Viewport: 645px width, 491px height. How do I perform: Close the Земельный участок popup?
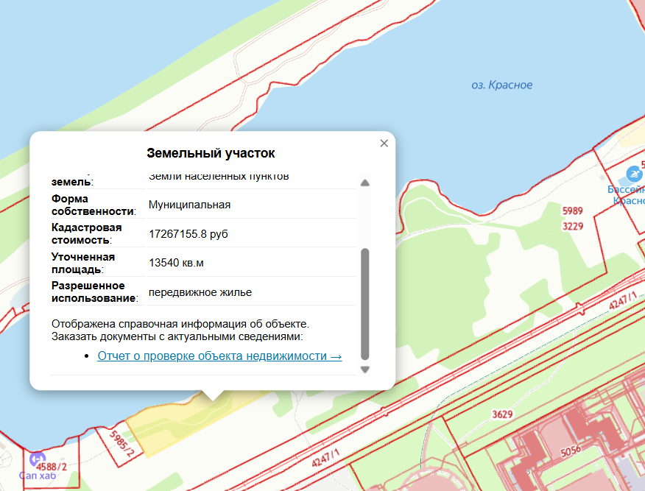click(384, 143)
